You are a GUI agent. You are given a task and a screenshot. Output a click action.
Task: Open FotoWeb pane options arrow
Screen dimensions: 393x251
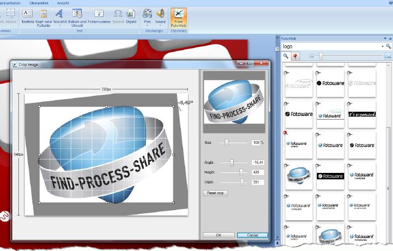coord(385,38)
